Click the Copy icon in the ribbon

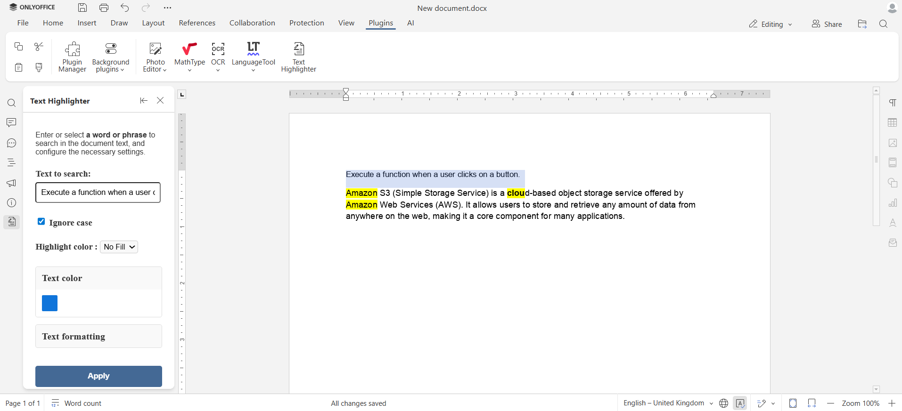click(18, 46)
